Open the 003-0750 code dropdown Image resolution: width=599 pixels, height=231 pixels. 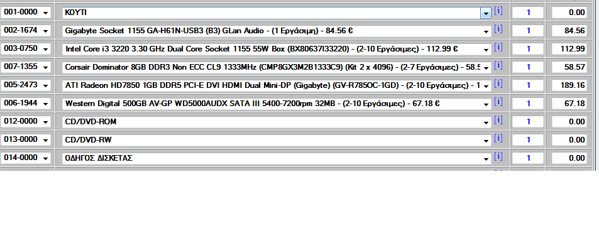coord(46,49)
